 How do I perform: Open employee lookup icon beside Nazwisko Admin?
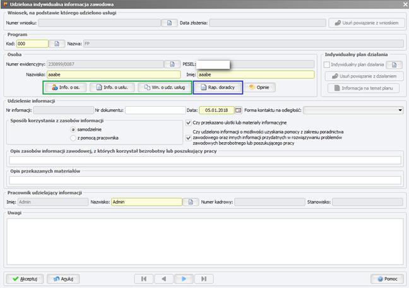pyautogui.click(x=191, y=202)
